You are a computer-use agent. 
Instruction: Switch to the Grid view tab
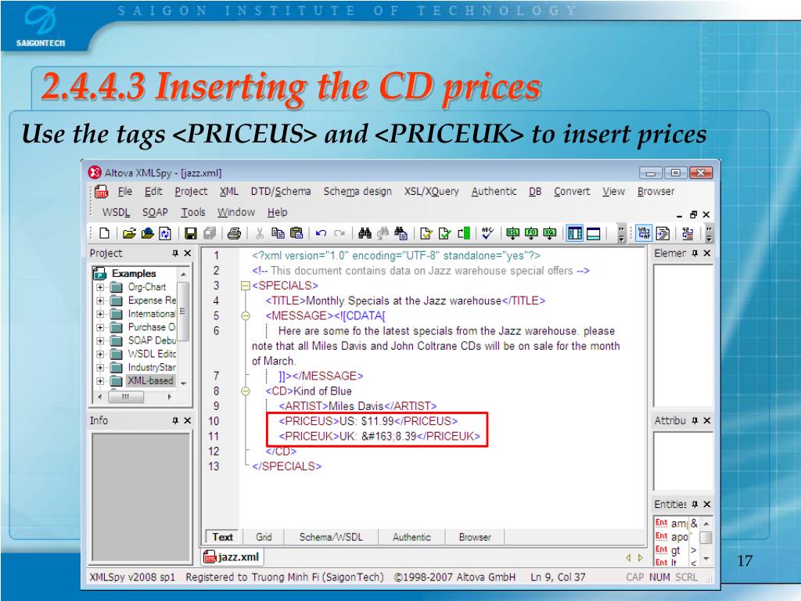click(264, 537)
